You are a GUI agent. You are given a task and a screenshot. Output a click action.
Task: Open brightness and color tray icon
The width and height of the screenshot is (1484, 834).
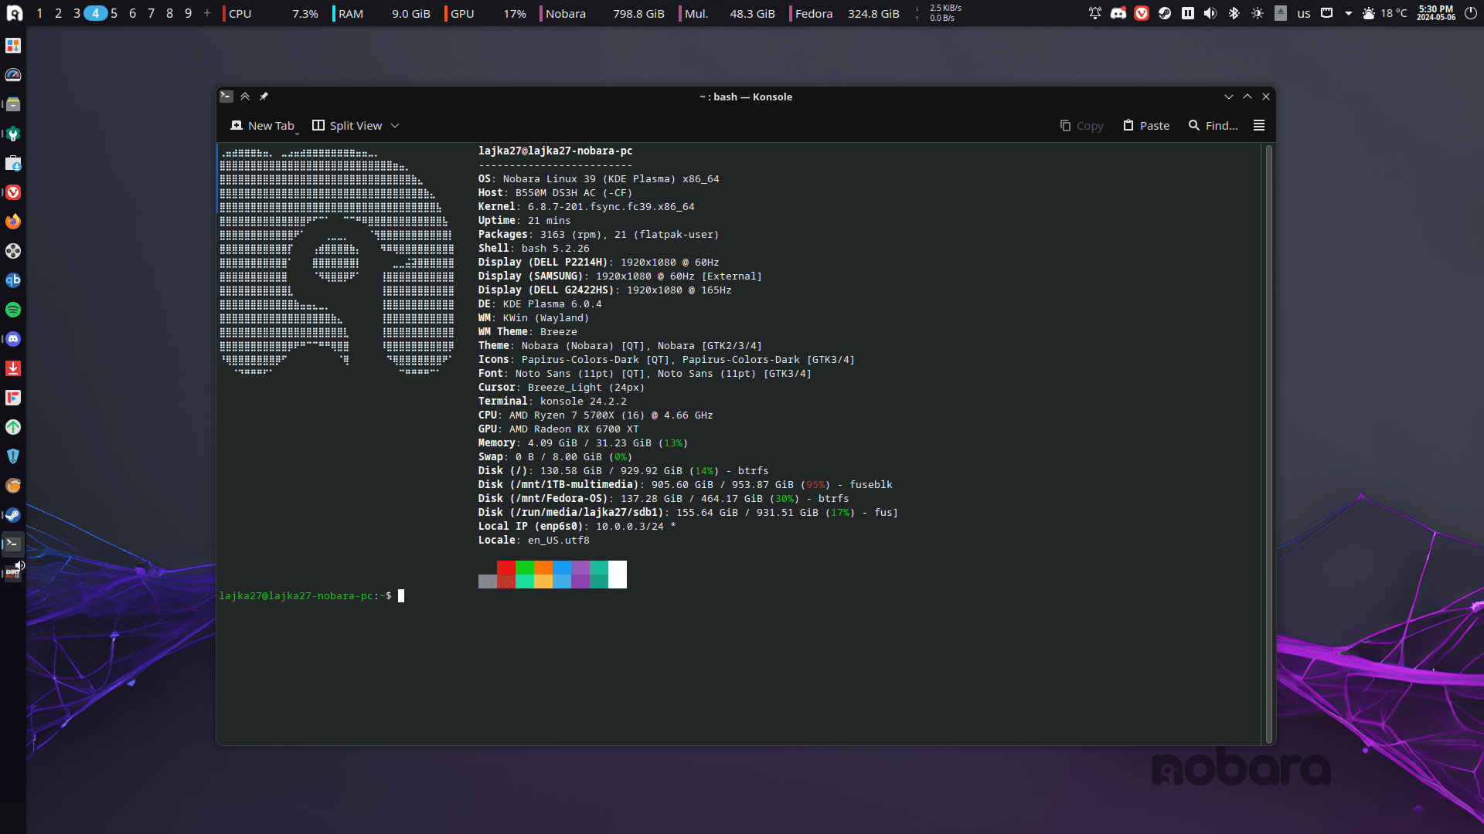pos(1258,13)
